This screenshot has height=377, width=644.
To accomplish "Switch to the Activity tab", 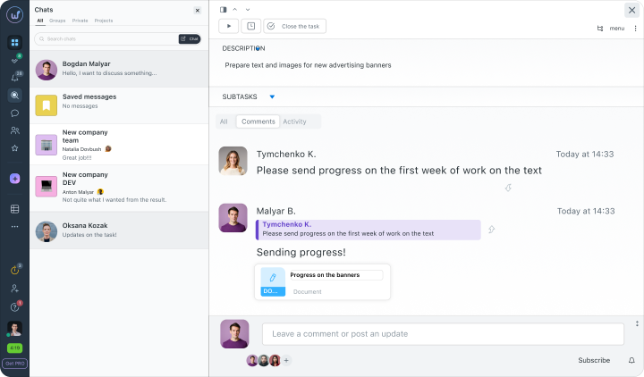I will pyautogui.click(x=294, y=121).
